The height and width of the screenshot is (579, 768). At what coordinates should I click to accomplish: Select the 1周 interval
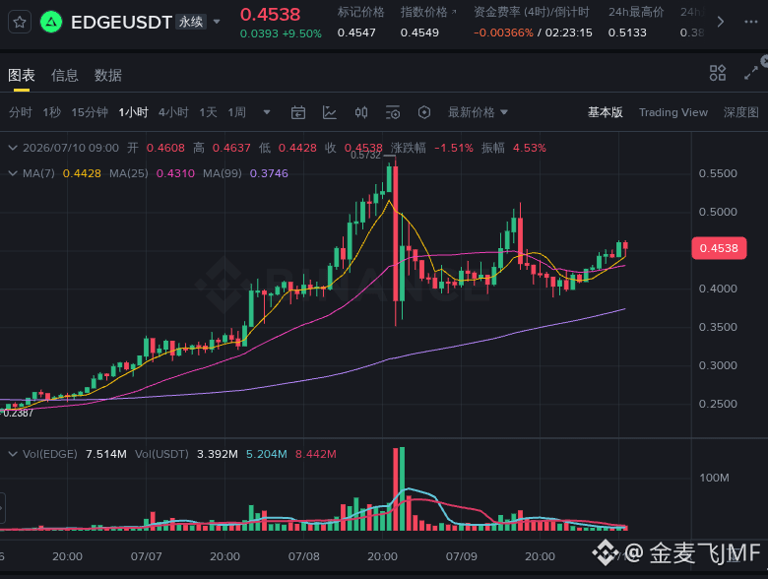coord(236,112)
